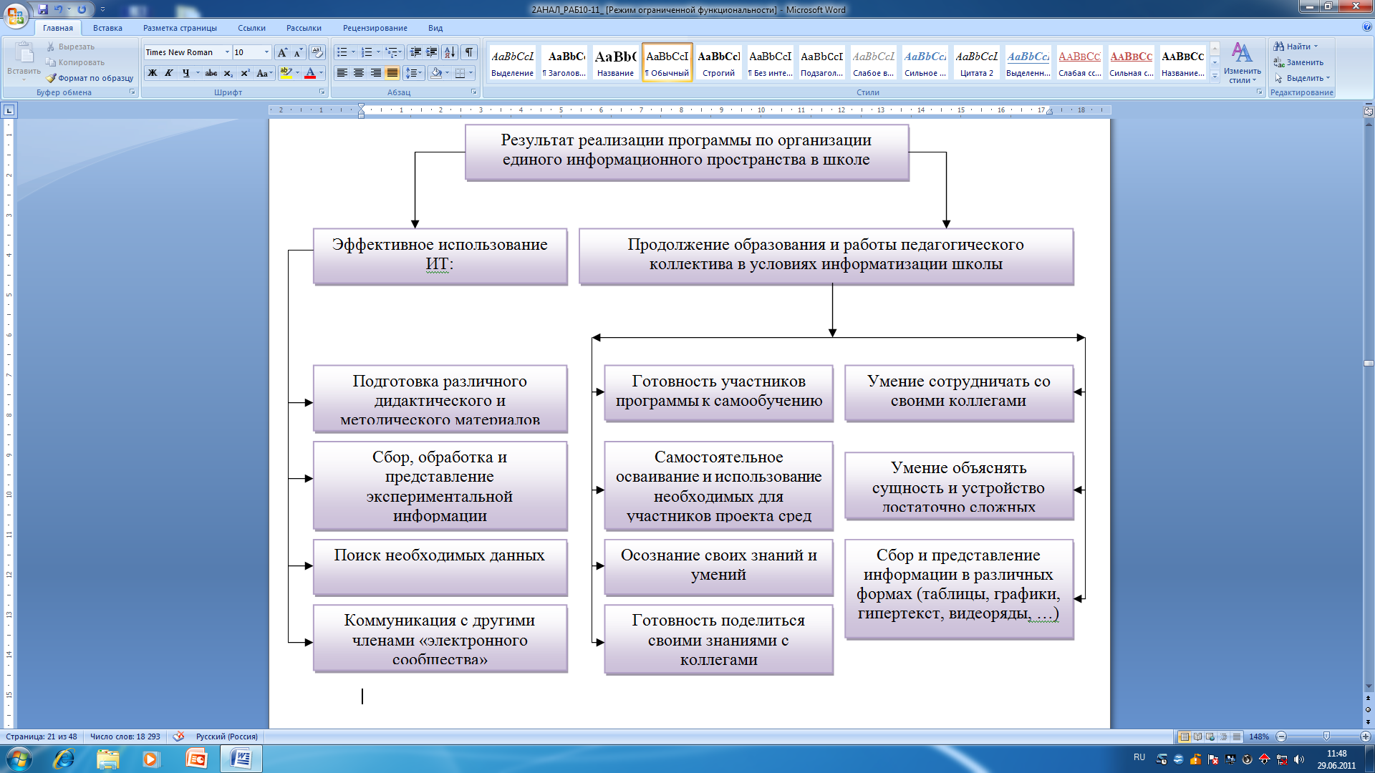Open the Вставка ribbon tab

pyautogui.click(x=107, y=28)
